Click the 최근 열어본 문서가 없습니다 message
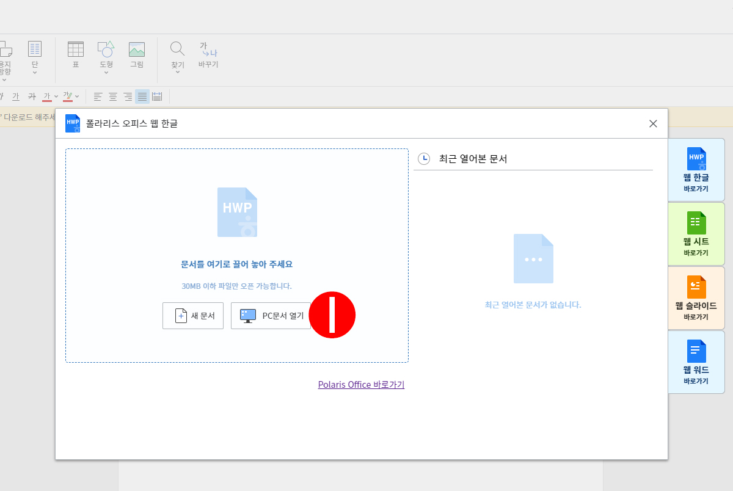Viewport: 733px width, 491px height. (533, 304)
